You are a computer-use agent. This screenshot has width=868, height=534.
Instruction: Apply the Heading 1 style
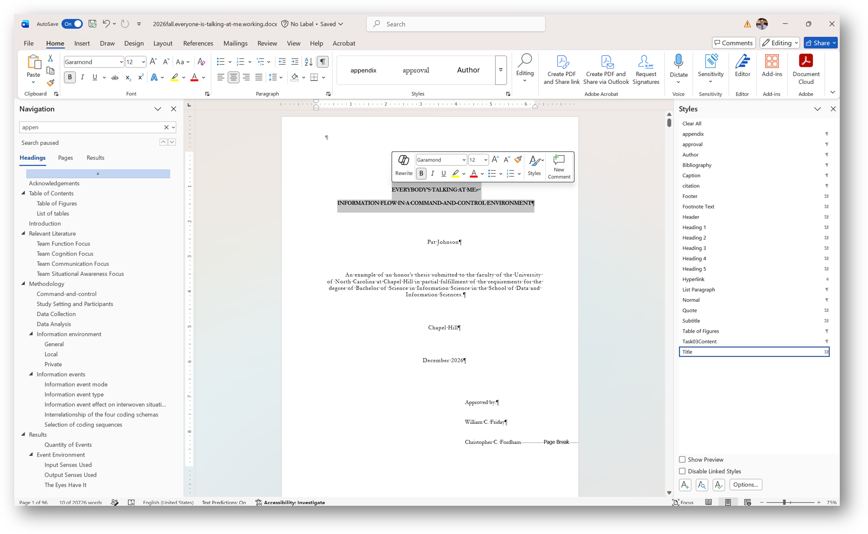755,227
